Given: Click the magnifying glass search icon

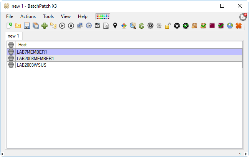Looking at the screenshot, I should [133, 26].
